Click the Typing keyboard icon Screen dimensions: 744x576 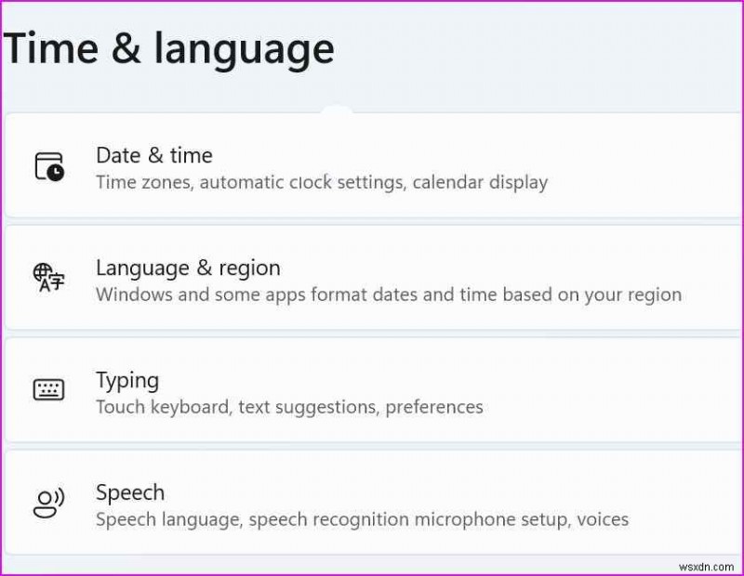coord(48,390)
